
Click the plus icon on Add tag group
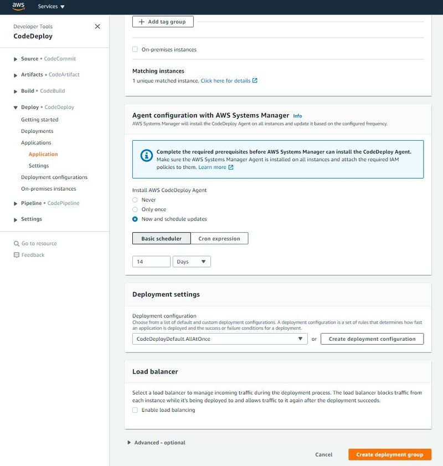tap(142, 22)
